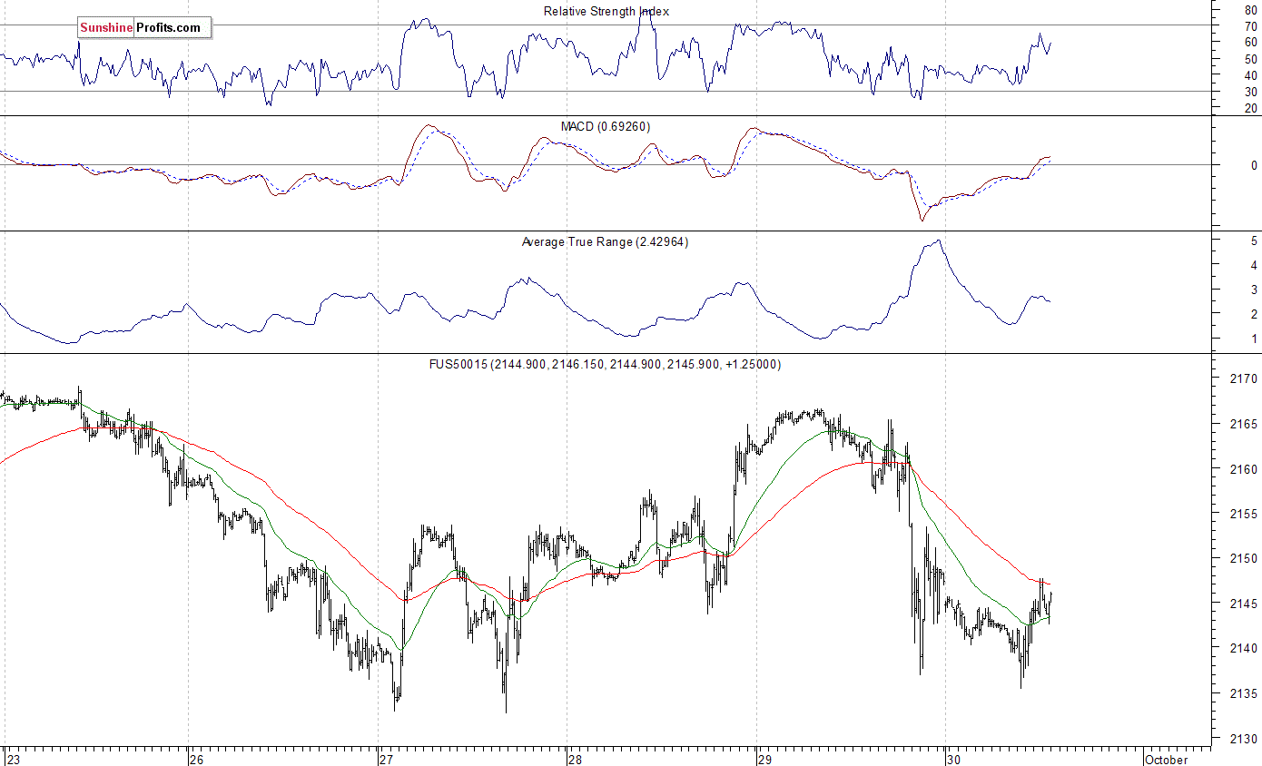The image size is (1262, 766).
Task: Click the RSI axis value 30
Action: [x=1251, y=92]
